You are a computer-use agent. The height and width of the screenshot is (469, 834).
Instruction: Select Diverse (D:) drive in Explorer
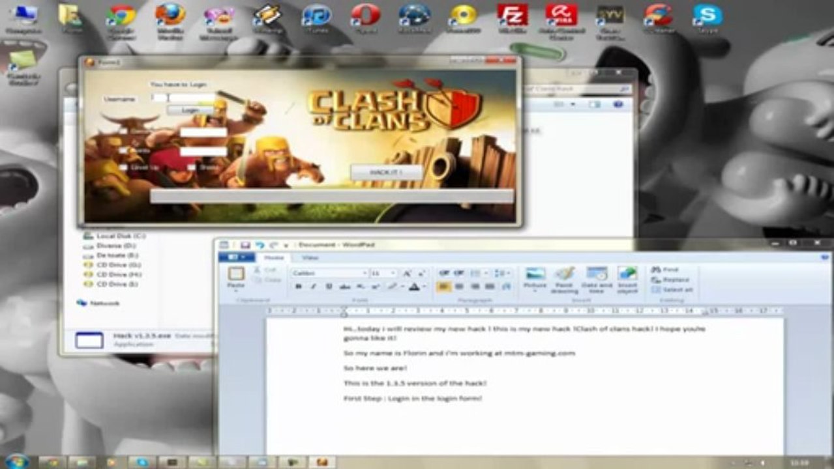coord(110,246)
